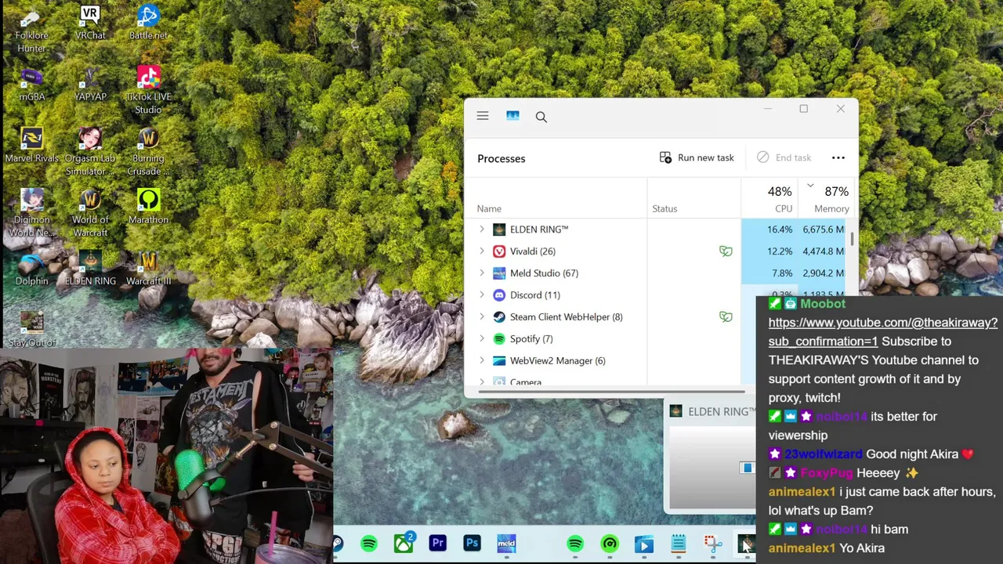Expand the ELDEN RING process row
The height and width of the screenshot is (564, 1003).
(481, 230)
